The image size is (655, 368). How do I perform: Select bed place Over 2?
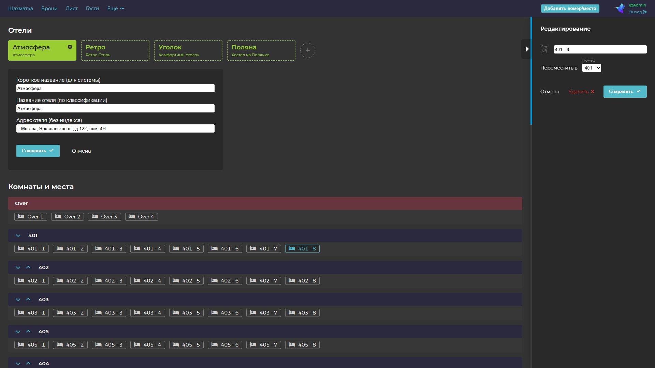click(x=68, y=217)
